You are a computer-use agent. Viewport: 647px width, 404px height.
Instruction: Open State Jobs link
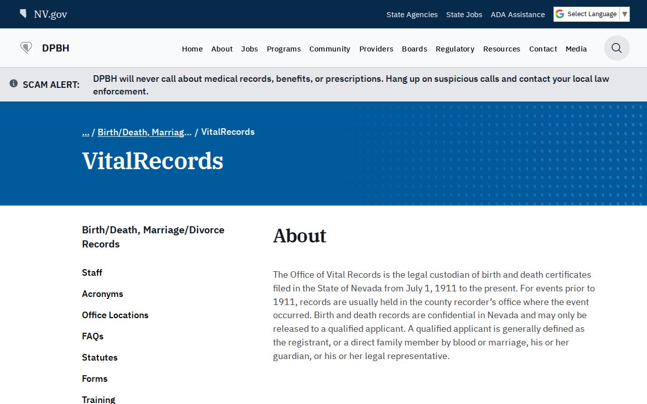[464, 15]
